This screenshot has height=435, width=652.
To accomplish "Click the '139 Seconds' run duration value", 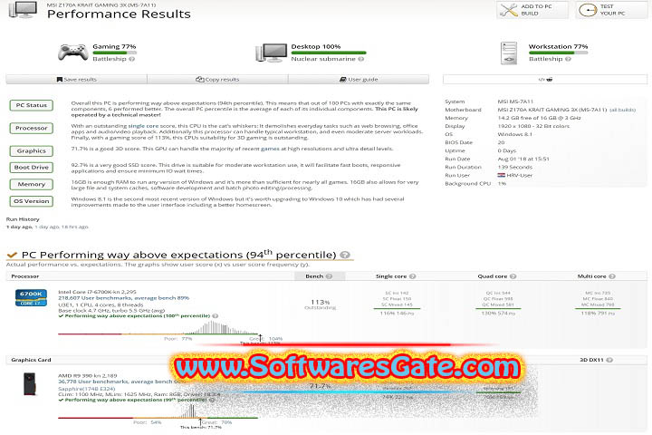I will 514,168.
